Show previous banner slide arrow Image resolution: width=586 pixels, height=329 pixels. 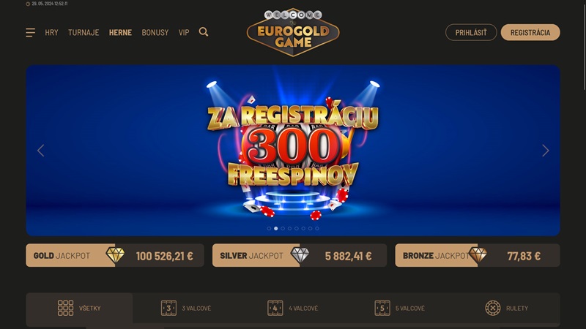[41, 151]
